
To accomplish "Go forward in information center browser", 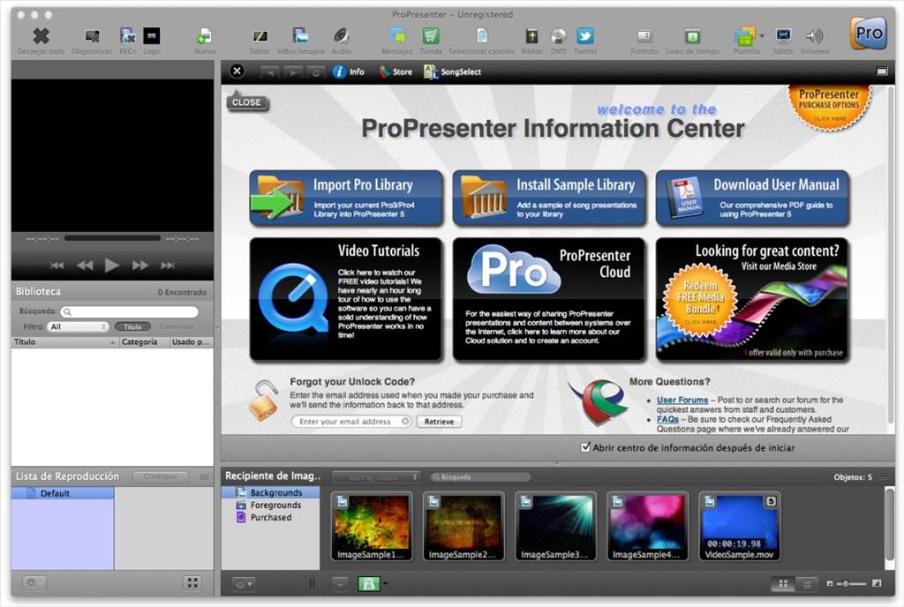I will coord(293,72).
